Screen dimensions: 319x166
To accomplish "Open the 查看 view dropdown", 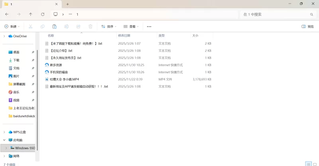I will click(131, 26).
